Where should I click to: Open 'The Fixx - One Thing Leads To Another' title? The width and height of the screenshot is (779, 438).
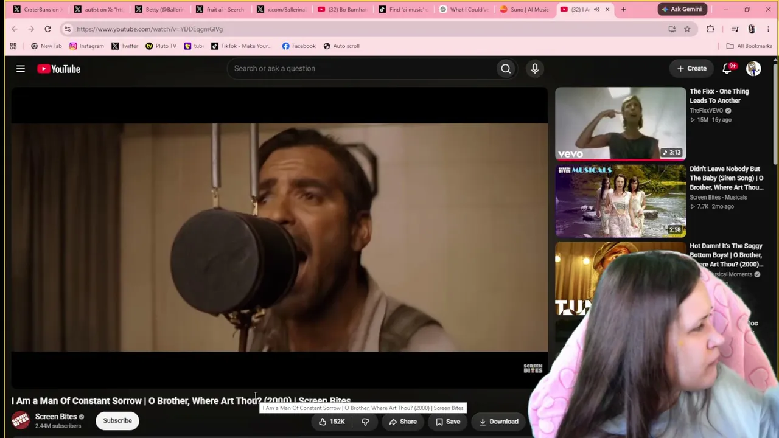coord(719,96)
